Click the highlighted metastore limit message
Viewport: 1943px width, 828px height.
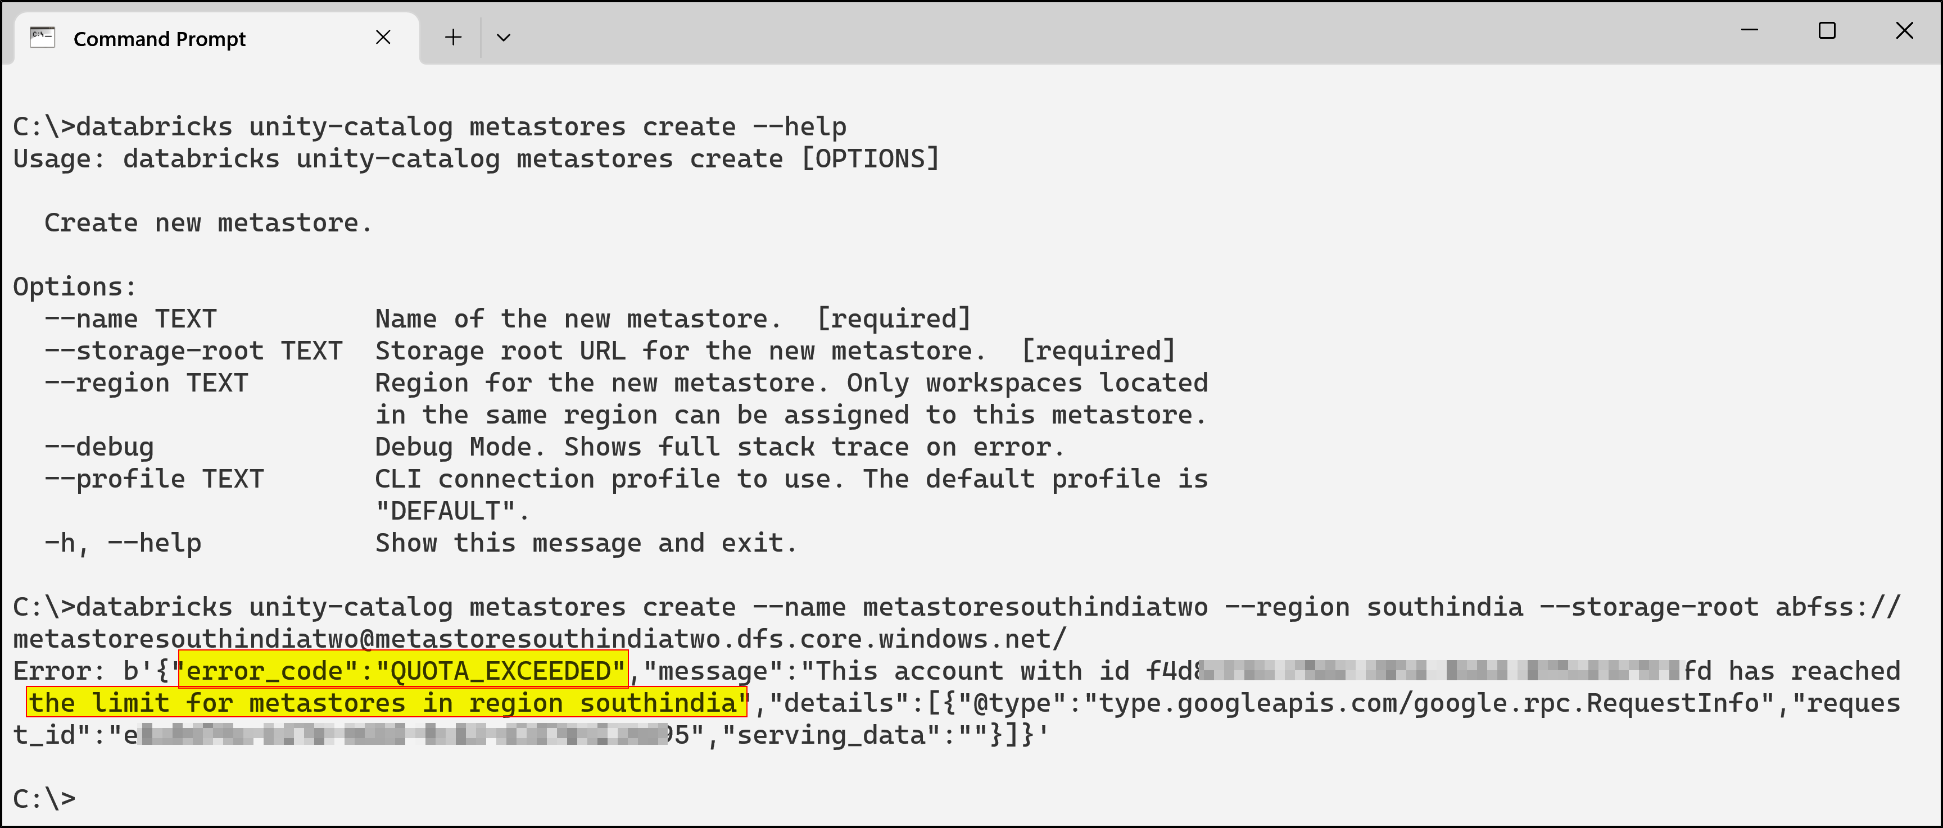pos(386,703)
